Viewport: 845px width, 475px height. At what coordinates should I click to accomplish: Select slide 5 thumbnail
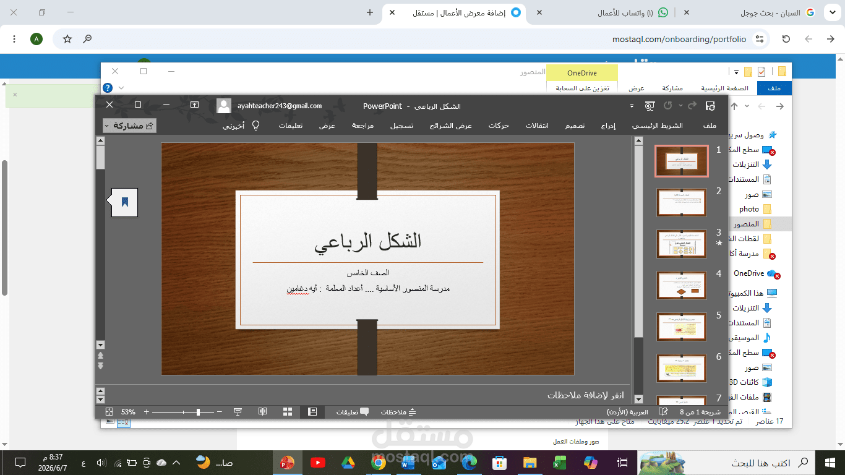(681, 327)
